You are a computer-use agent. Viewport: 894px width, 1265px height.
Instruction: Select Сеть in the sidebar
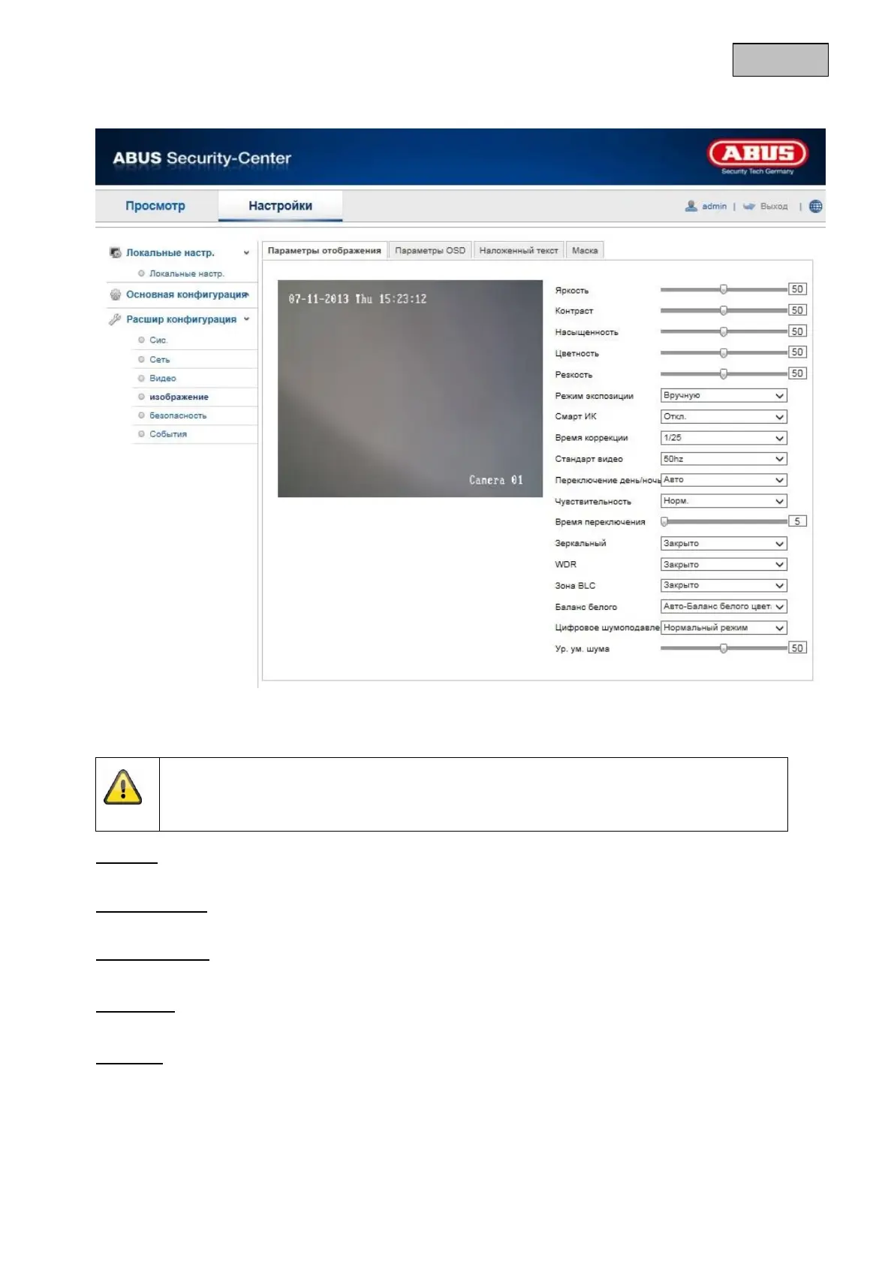click(160, 360)
